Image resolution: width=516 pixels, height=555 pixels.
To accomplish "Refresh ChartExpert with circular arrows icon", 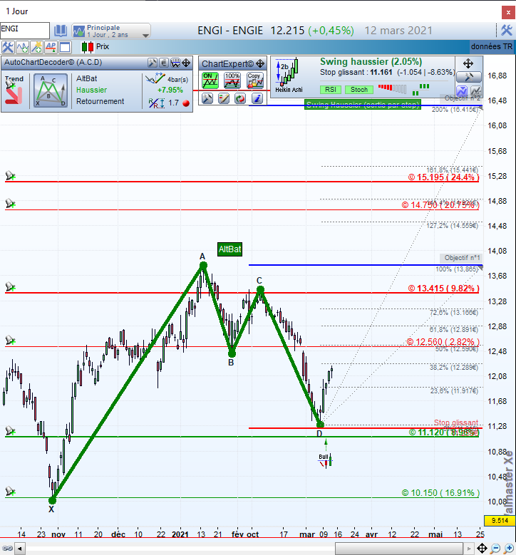I will click(x=240, y=98).
